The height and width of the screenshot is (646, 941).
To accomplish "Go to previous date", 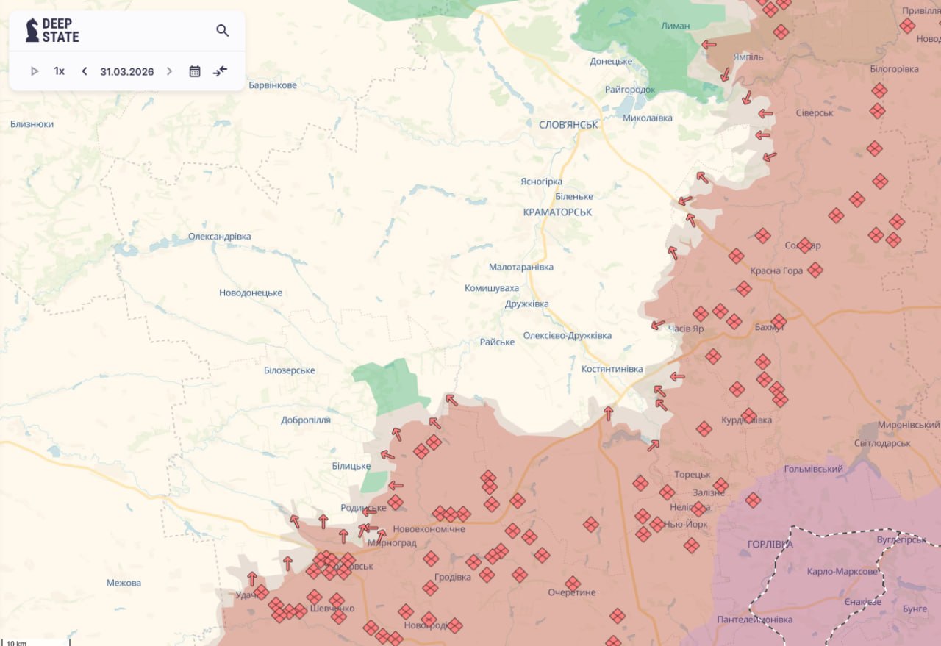I will tap(85, 71).
